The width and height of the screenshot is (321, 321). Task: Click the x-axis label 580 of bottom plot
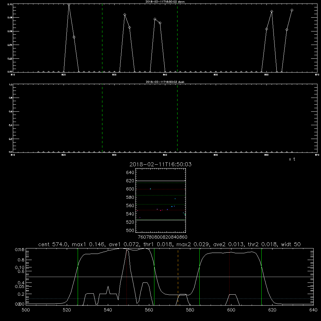190,310
